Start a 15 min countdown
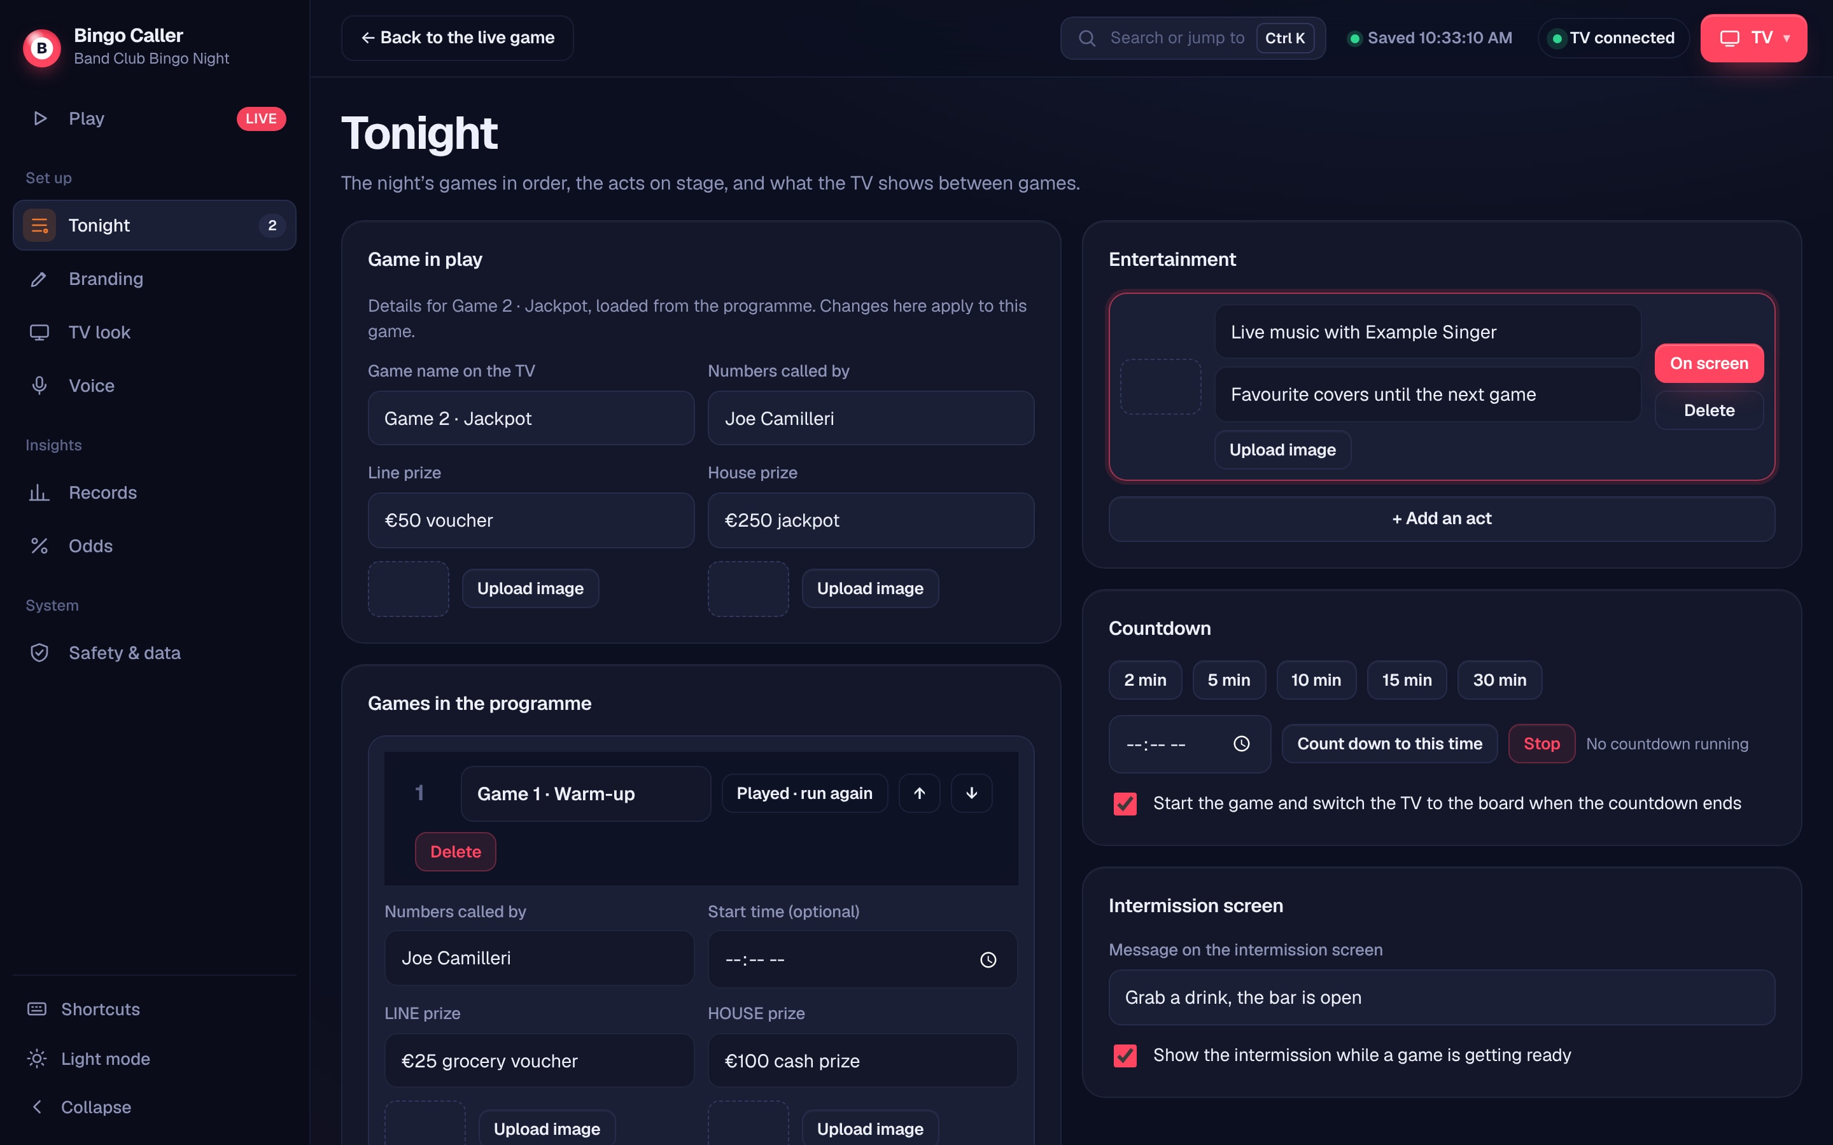The image size is (1833, 1145). 1407,680
